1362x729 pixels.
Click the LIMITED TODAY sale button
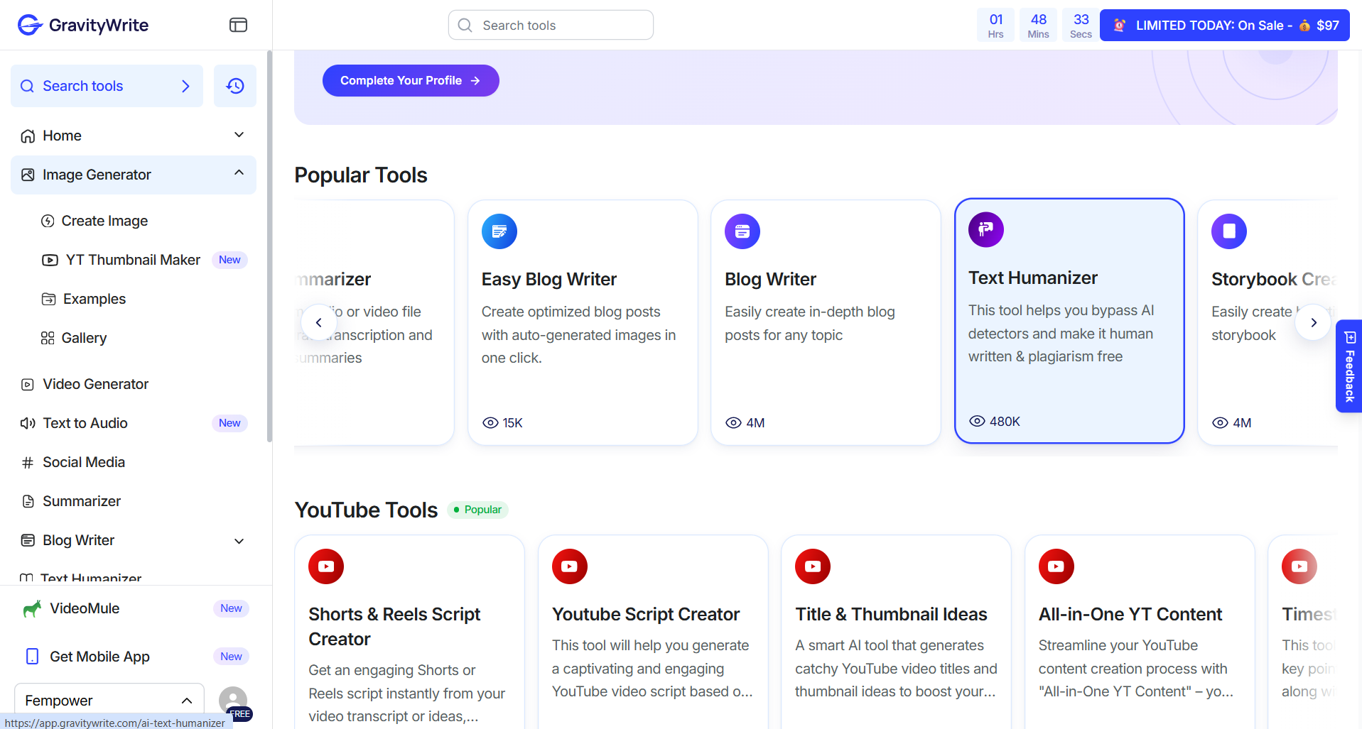(1225, 26)
